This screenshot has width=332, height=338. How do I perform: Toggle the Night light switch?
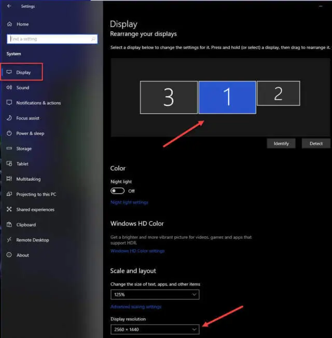coord(117,191)
